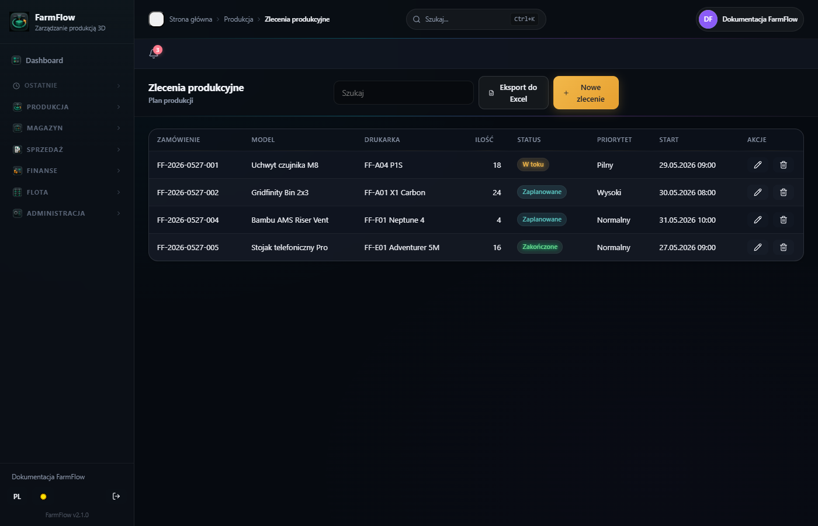Click the magnifier icon in the top search bar
Viewport: 818px width, 526px height.
pyautogui.click(x=417, y=19)
